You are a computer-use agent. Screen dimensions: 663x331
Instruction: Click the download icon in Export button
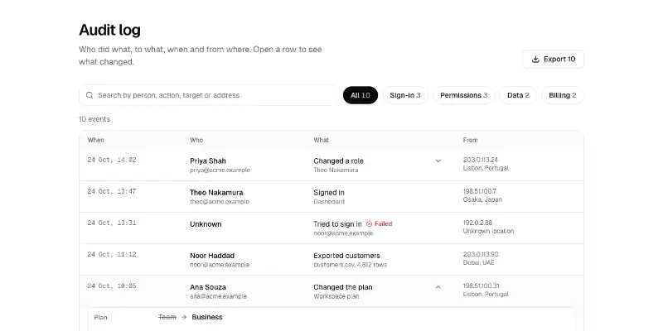coord(535,59)
